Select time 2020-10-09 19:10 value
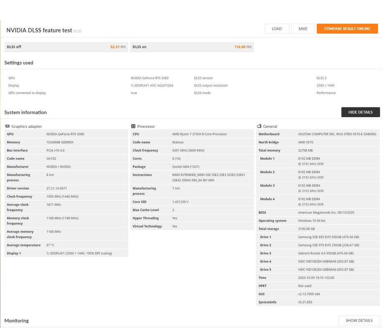The width and height of the screenshot is (383, 328). coord(316,278)
